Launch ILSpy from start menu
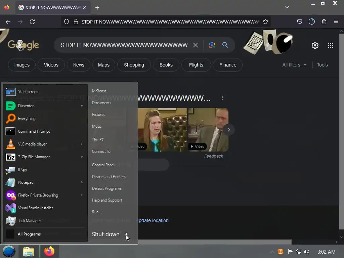The width and height of the screenshot is (344, 258). 45,170
